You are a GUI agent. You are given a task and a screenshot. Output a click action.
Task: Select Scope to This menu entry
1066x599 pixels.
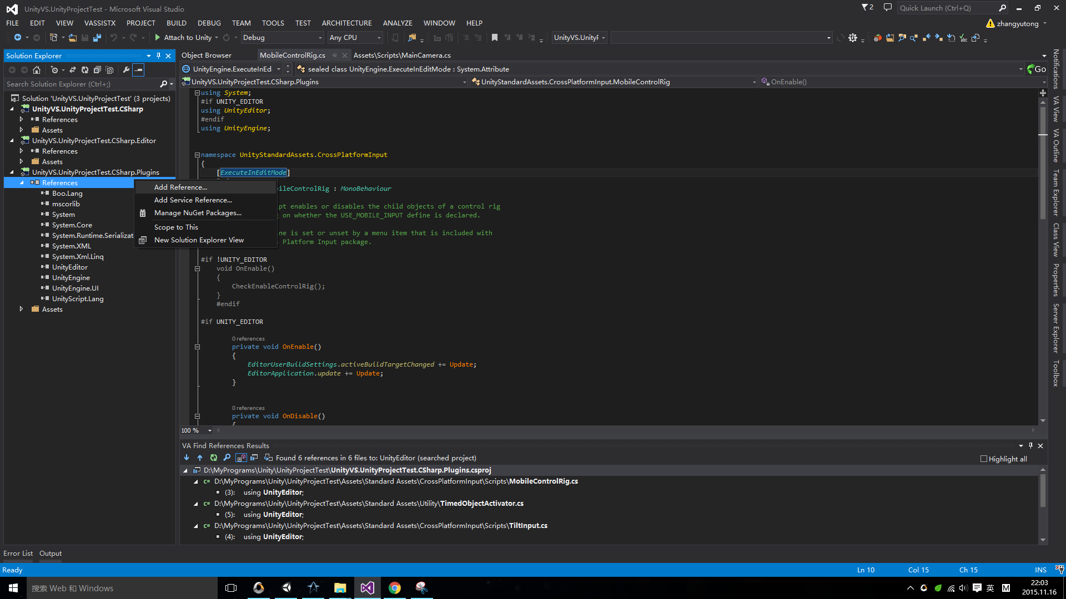click(205, 227)
